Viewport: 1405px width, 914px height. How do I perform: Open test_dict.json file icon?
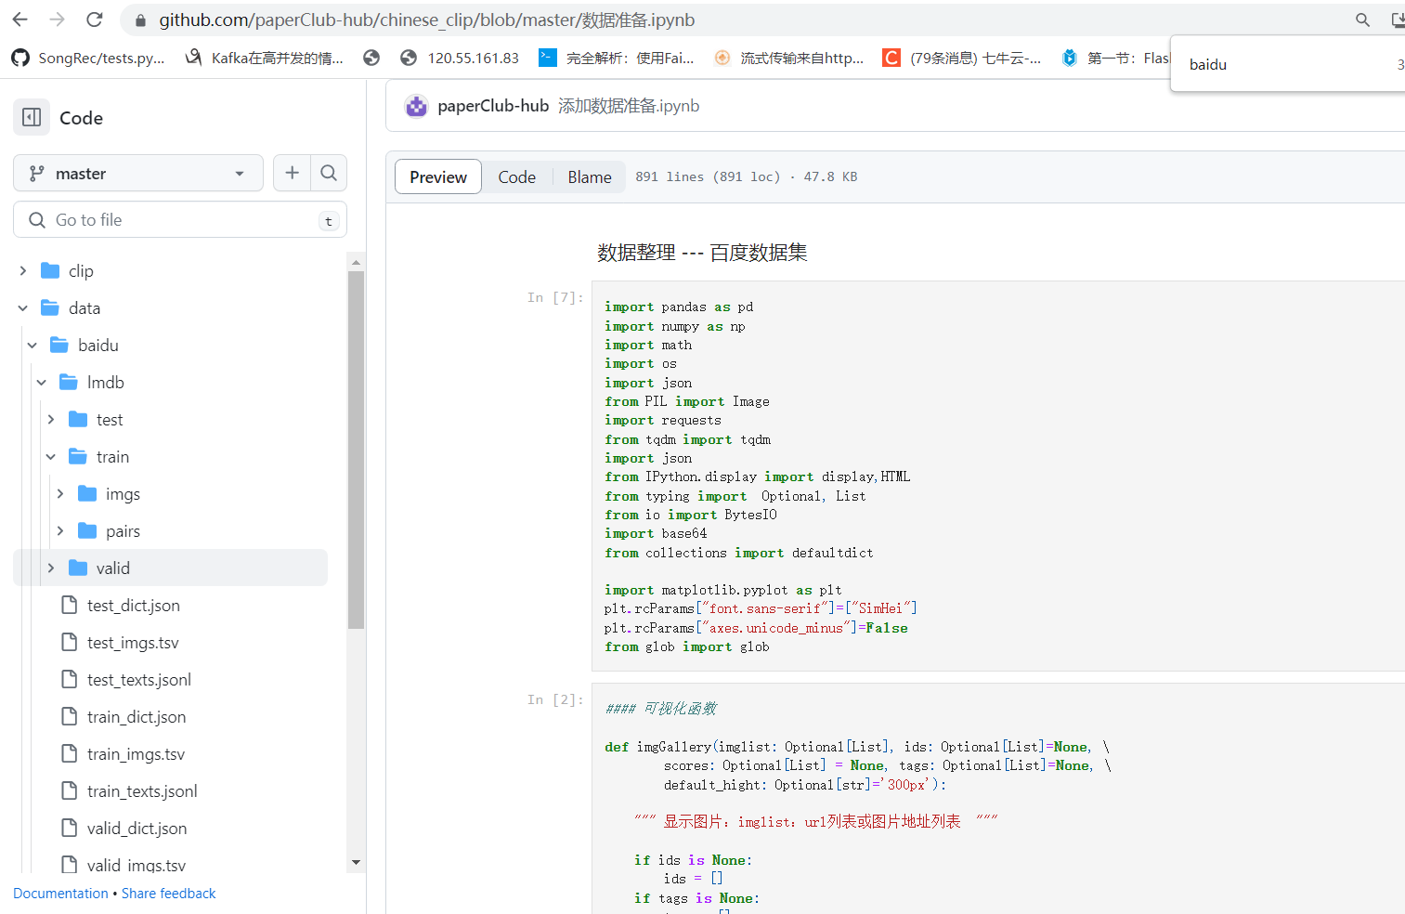click(x=69, y=605)
